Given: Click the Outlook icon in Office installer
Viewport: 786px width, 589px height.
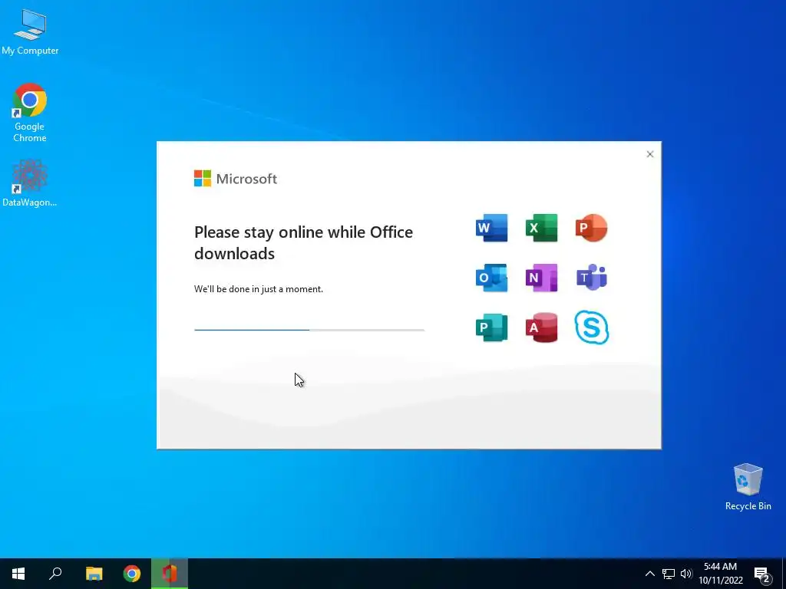Looking at the screenshot, I should 491,278.
